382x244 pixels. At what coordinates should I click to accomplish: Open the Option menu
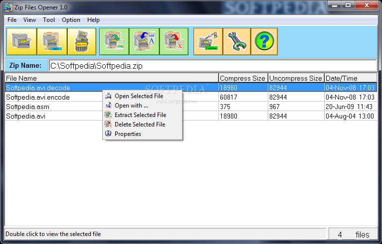[71, 20]
